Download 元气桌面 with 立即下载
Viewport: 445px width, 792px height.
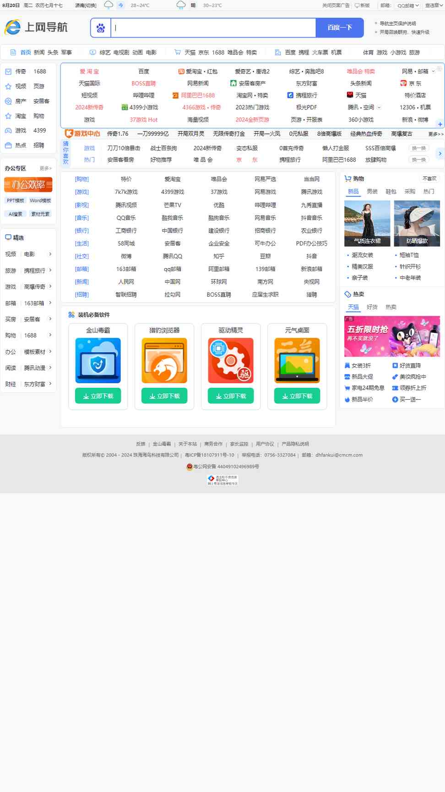click(297, 396)
